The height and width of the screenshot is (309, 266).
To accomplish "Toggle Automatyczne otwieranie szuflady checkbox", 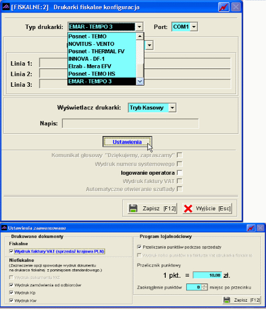I will point(179,189).
